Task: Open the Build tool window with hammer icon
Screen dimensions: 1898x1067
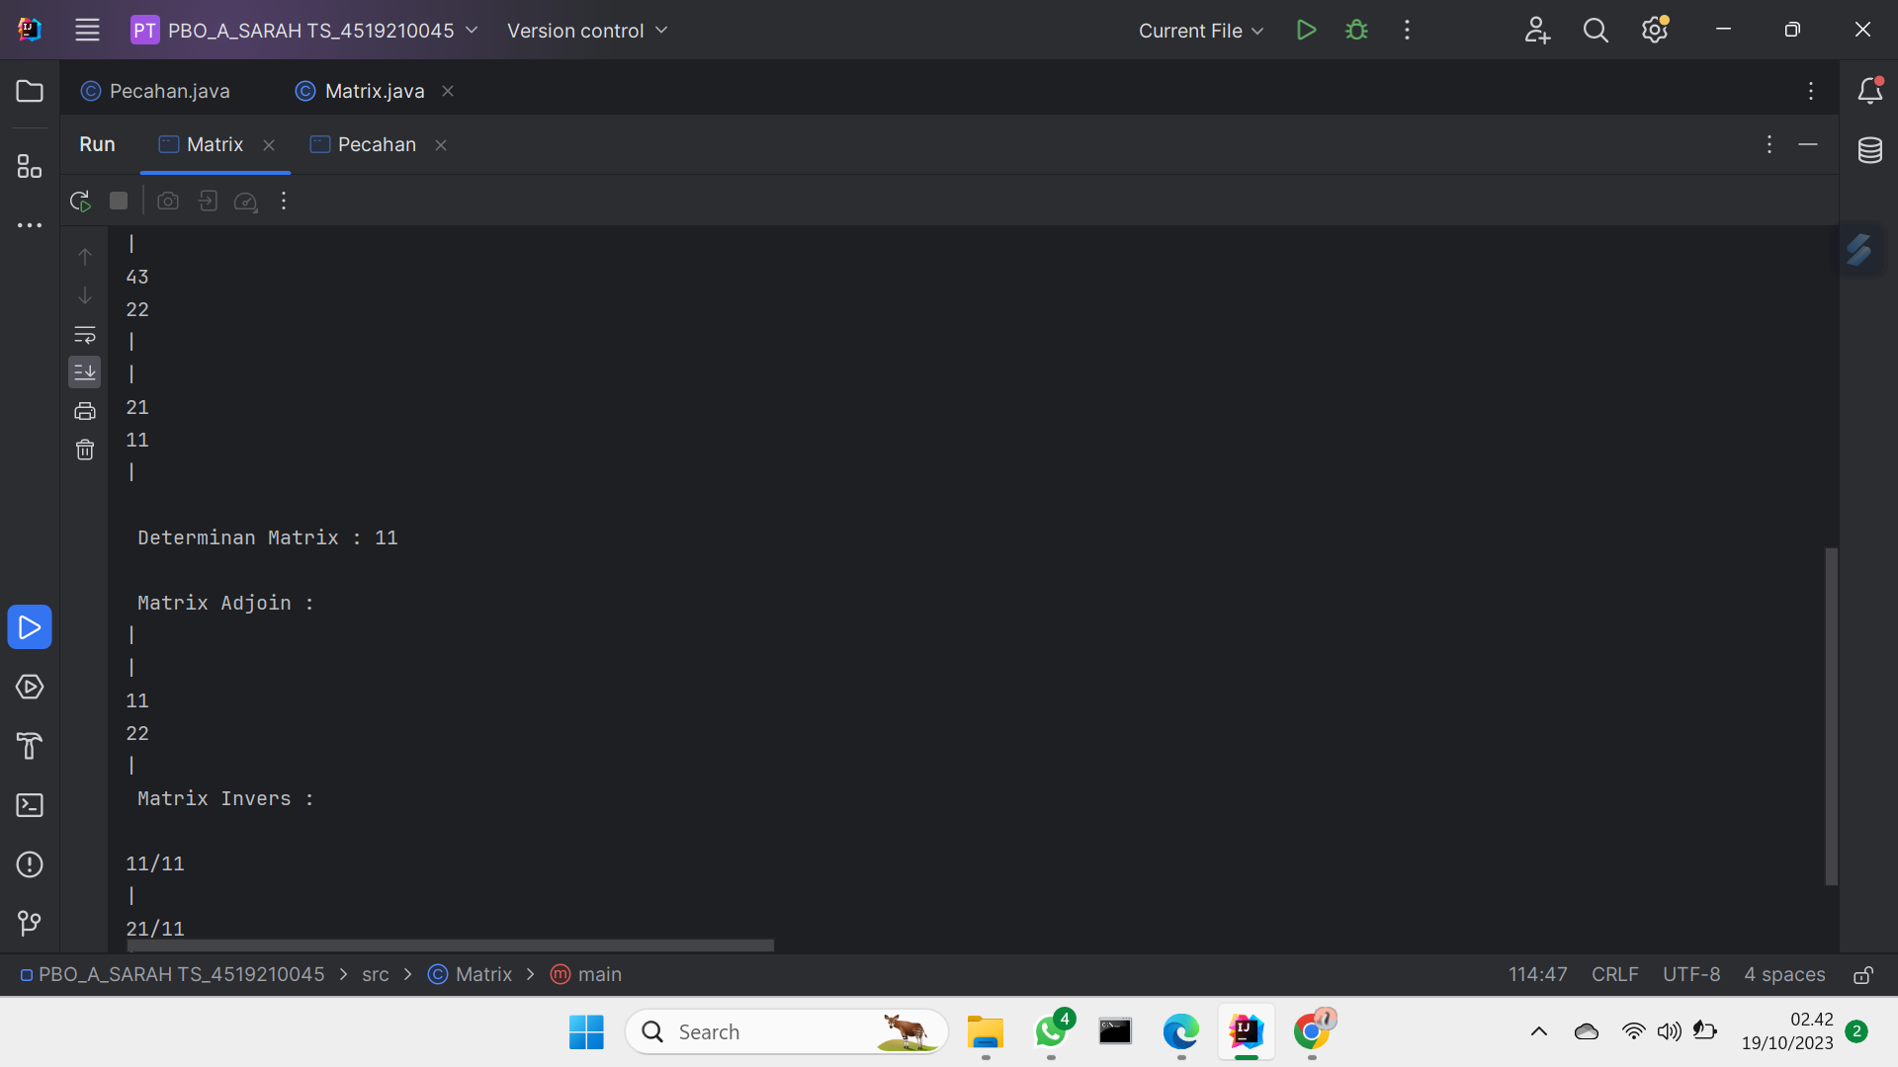Action: click(30, 746)
